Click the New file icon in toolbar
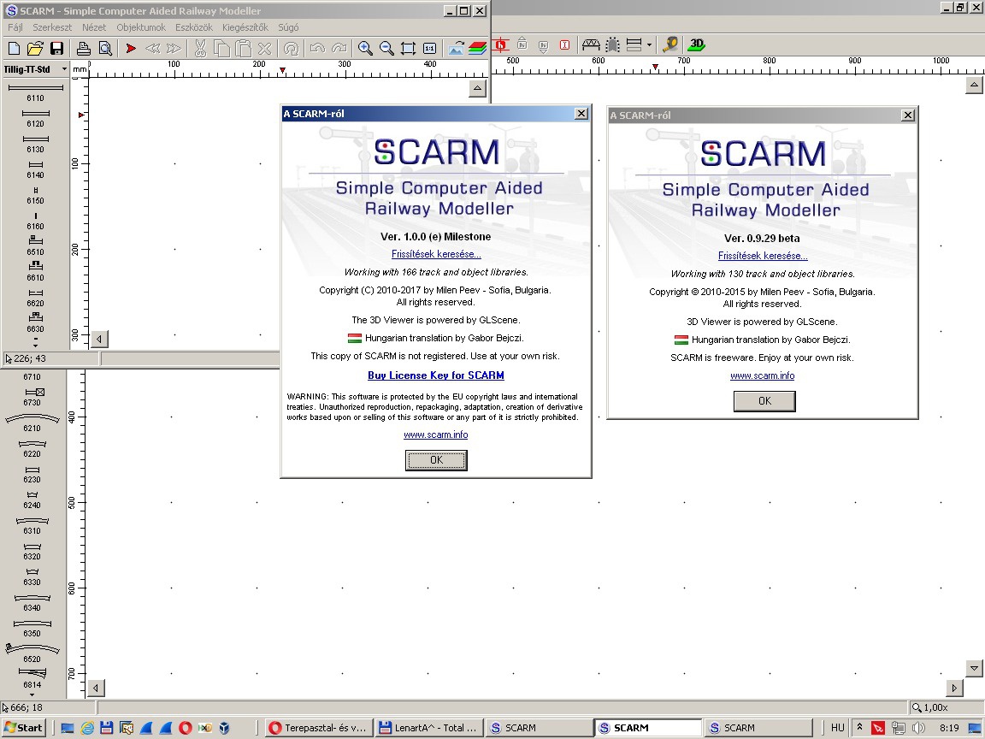The image size is (985, 739). tap(14, 49)
